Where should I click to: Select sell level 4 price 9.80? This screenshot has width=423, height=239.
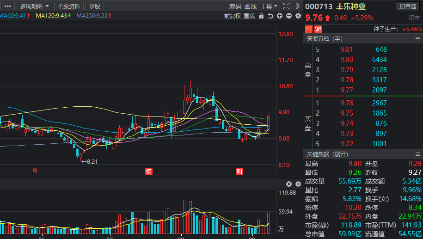tap(347, 59)
